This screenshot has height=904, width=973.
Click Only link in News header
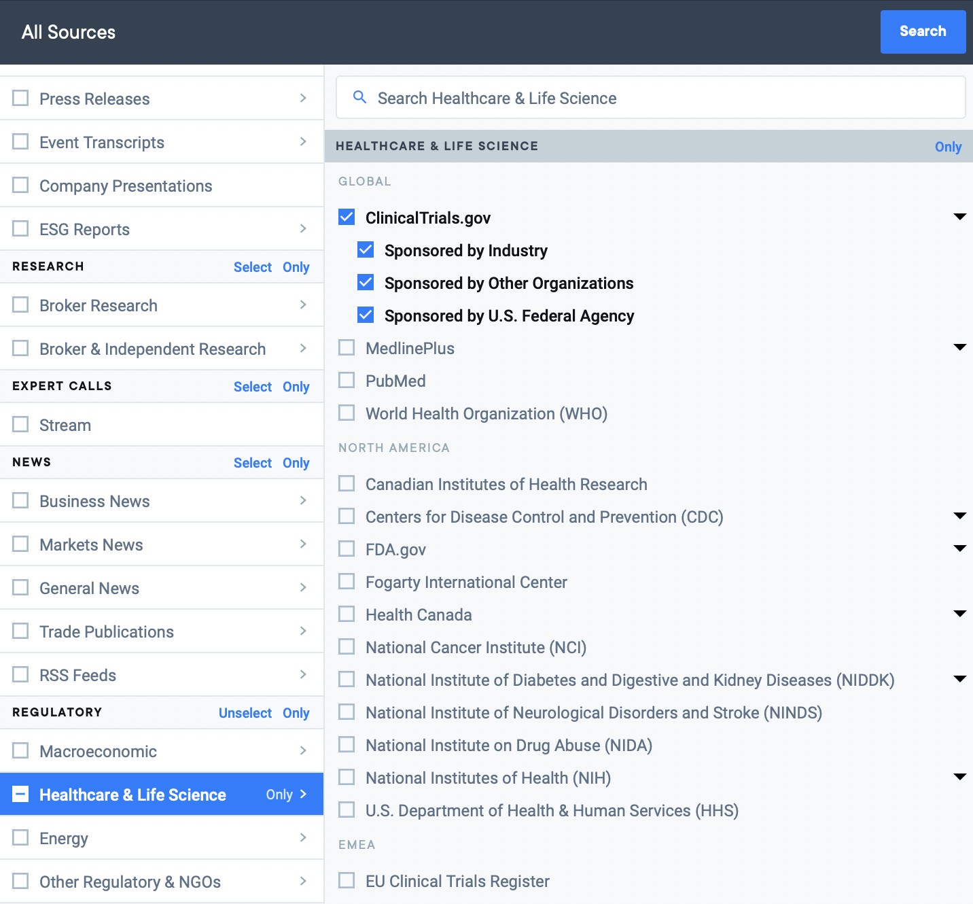point(296,463)
